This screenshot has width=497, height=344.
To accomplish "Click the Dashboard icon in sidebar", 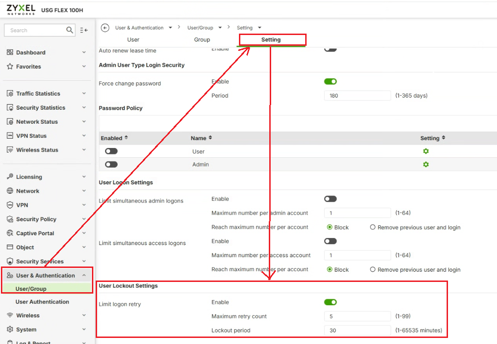I will (10, 53).
